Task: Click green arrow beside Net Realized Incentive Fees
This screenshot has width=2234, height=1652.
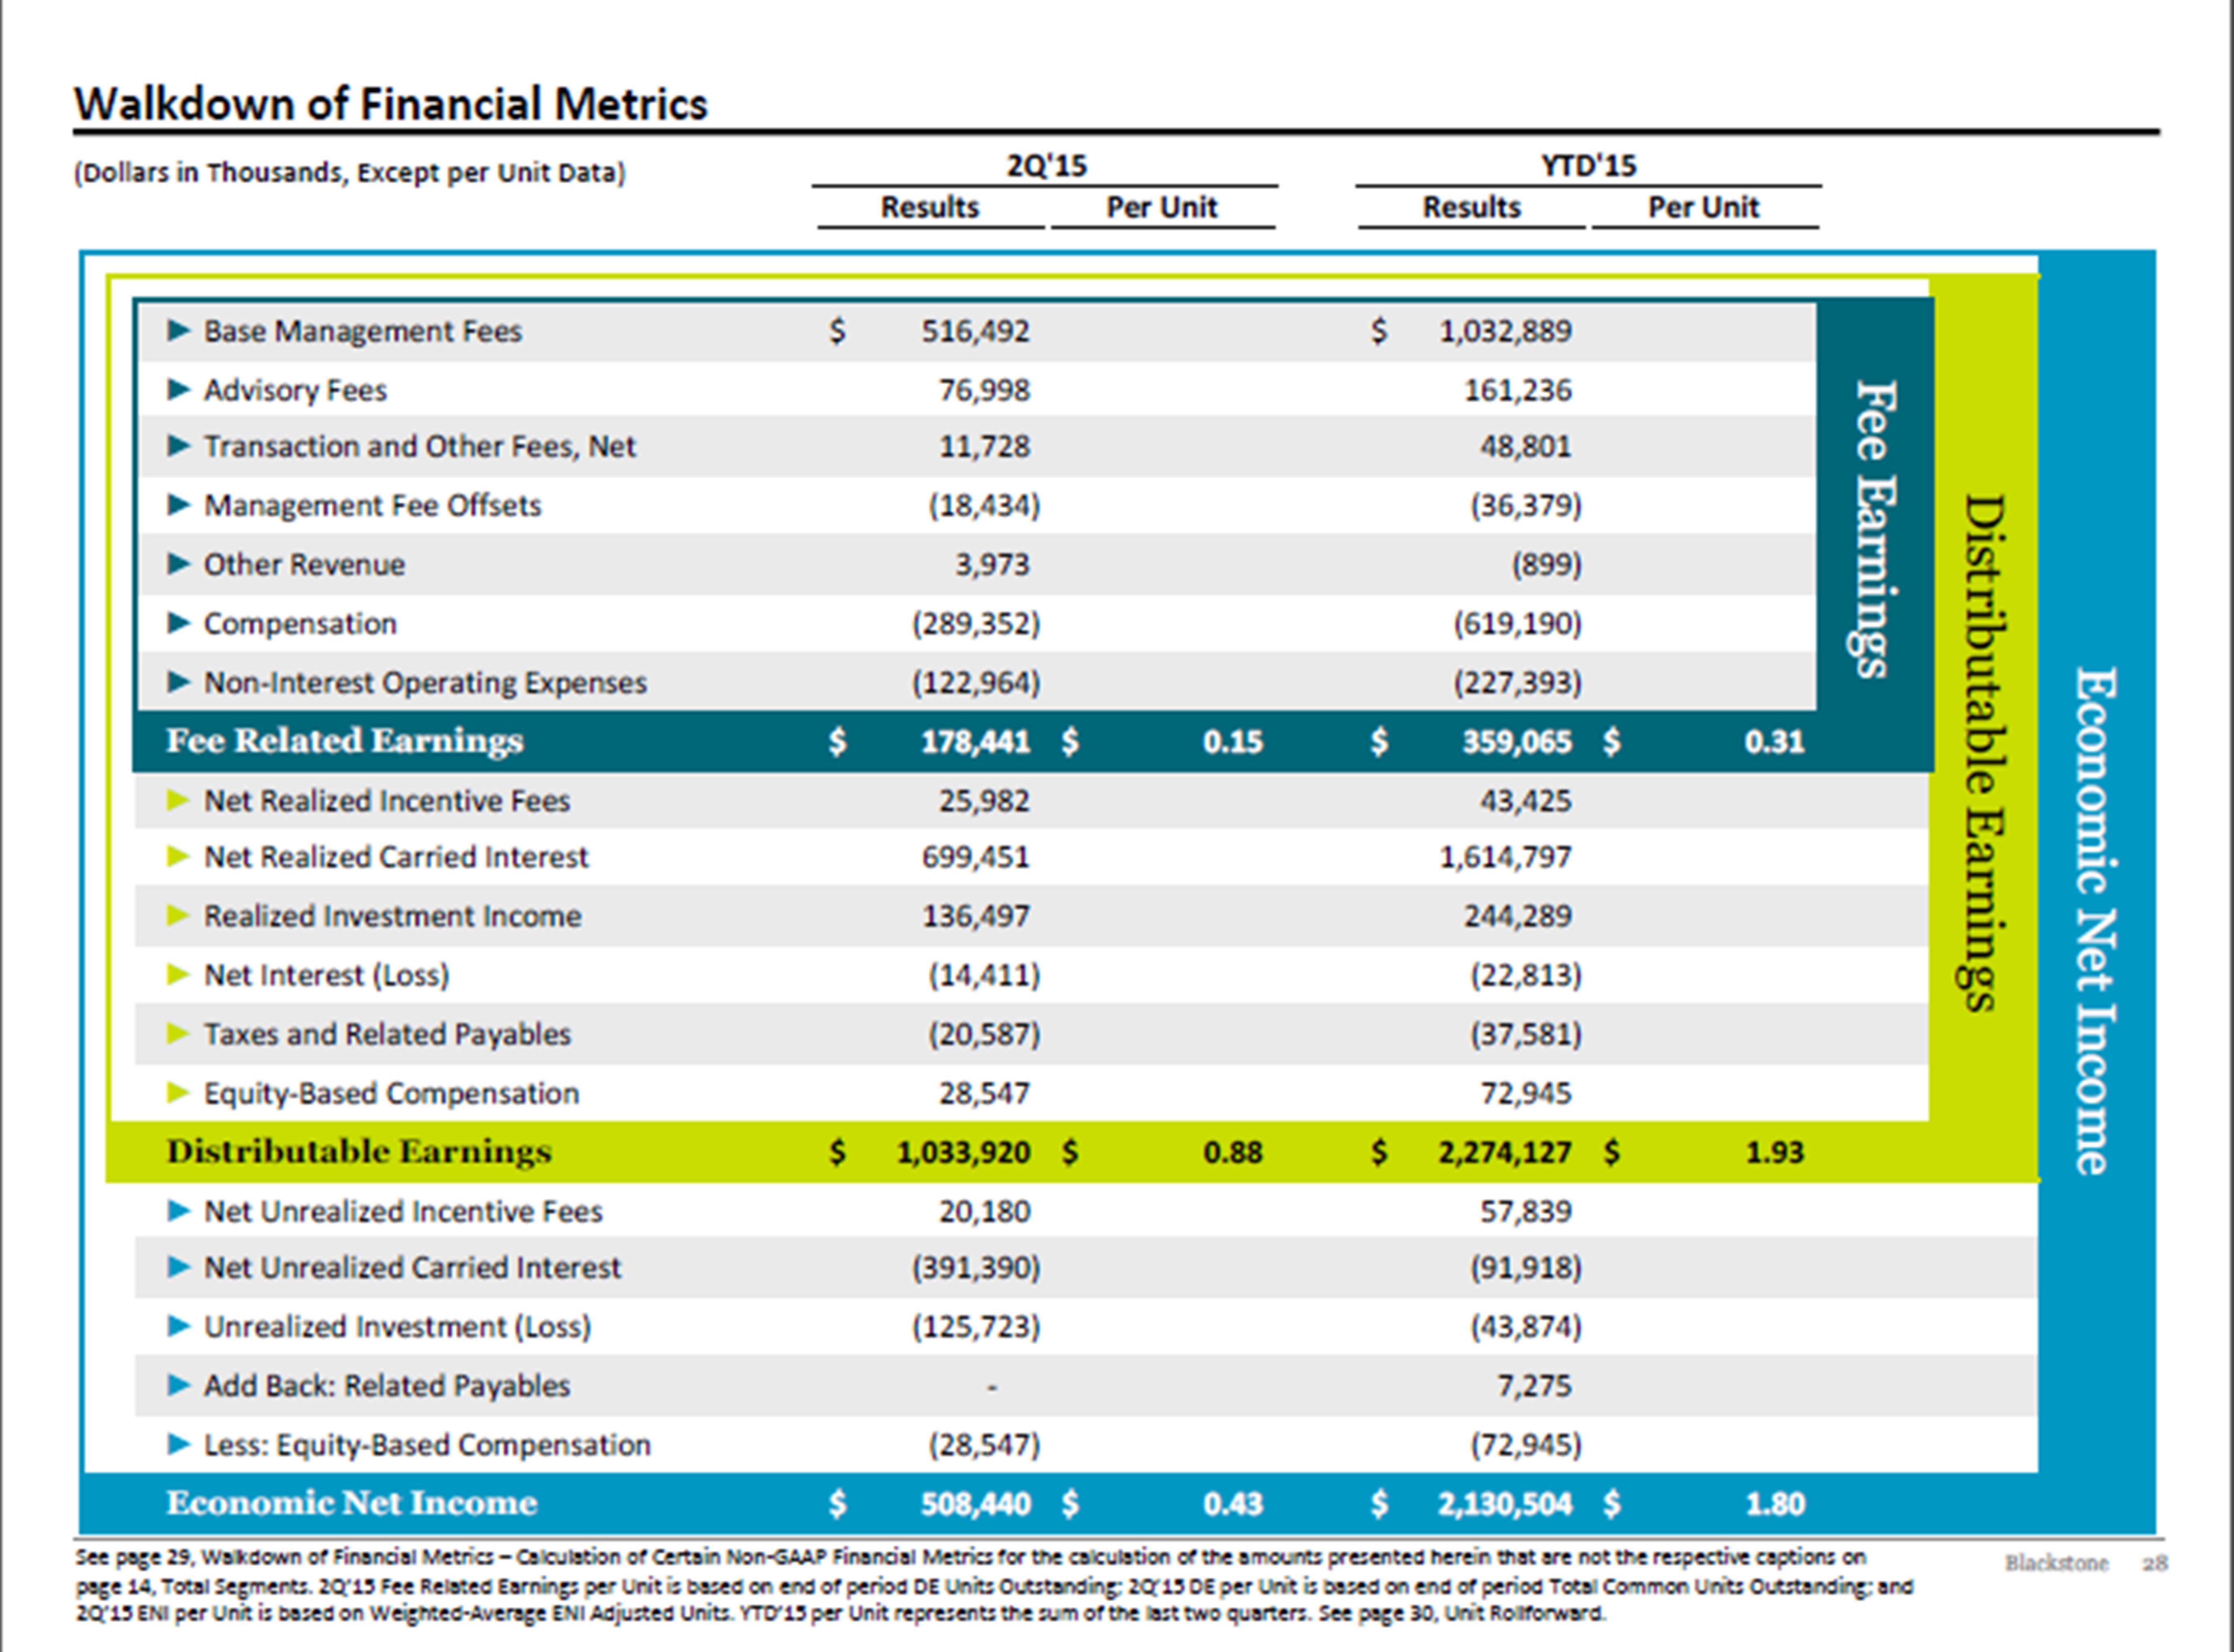Action: pos(179,800)
